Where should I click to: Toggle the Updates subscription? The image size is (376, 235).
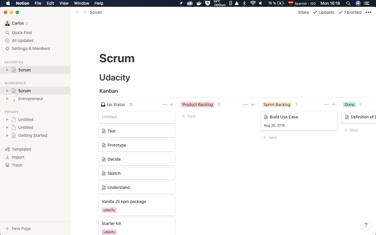323,12
